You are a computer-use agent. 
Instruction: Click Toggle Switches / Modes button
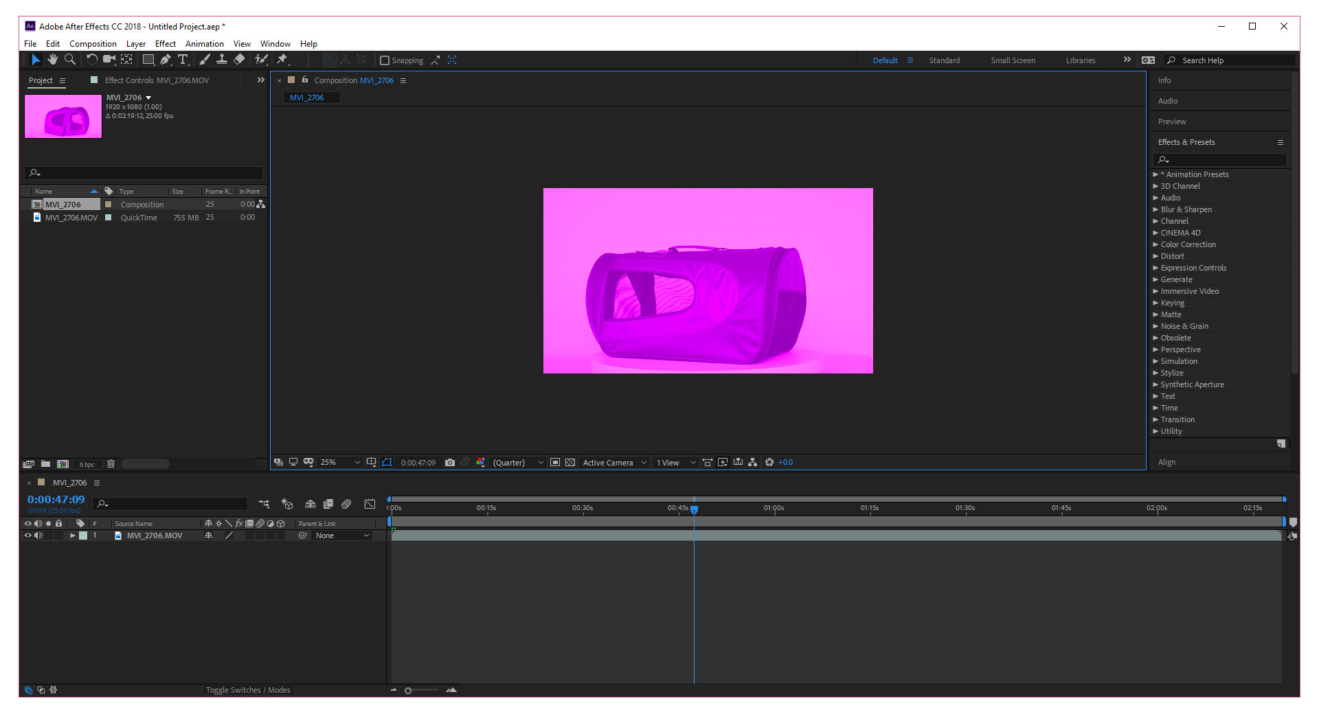coord(248,690)
